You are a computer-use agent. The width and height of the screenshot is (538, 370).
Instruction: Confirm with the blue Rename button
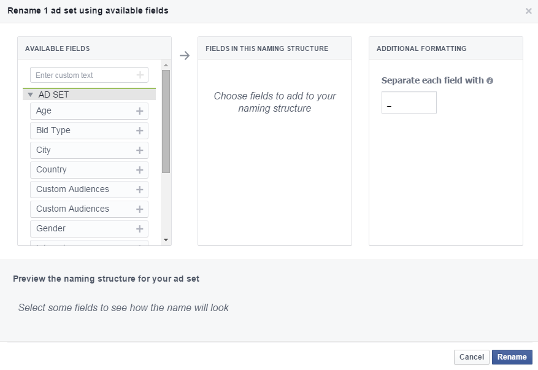[512, 357]
